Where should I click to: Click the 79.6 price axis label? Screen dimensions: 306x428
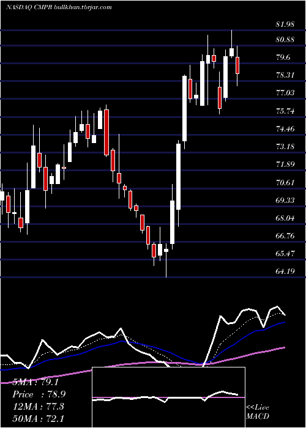click(x=283, y=57)
